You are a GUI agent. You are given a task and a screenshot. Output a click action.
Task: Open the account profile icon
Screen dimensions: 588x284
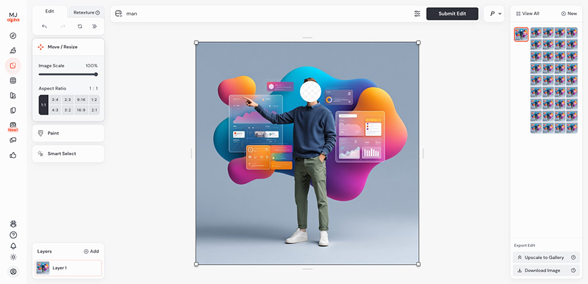tap(13, 271)
